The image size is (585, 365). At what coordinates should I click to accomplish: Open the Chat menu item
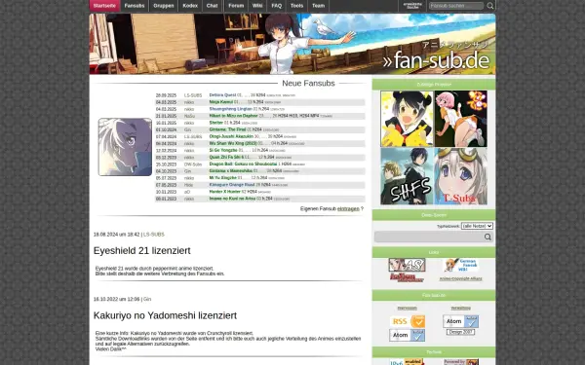[212, 6]
